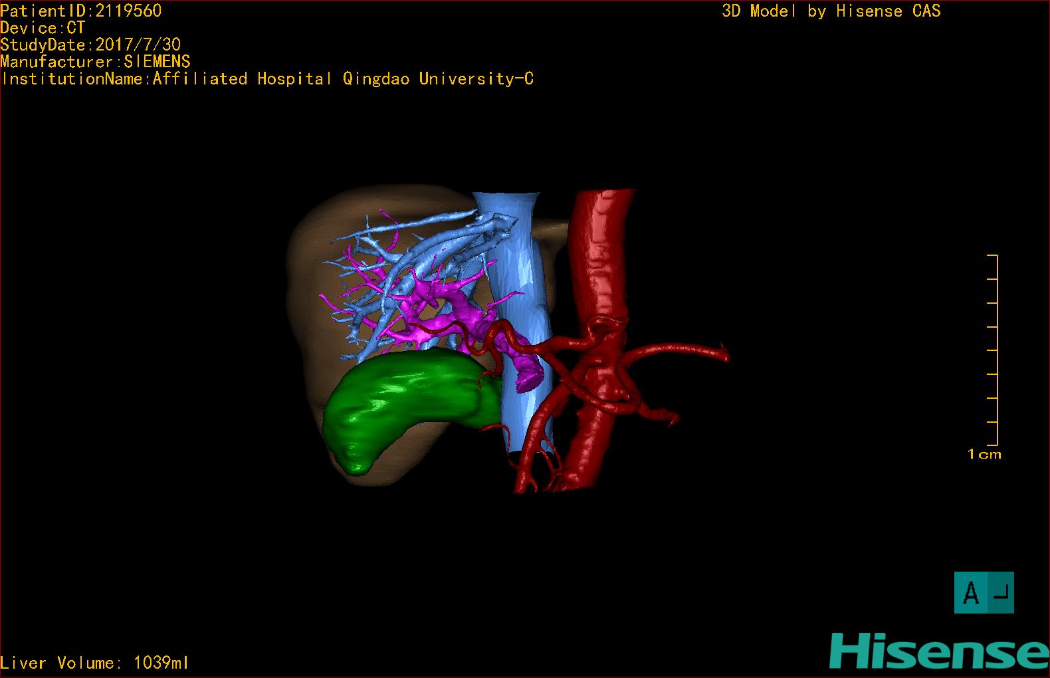
Task: Click the PatientID:2119560 label
Action: (81, 11)
